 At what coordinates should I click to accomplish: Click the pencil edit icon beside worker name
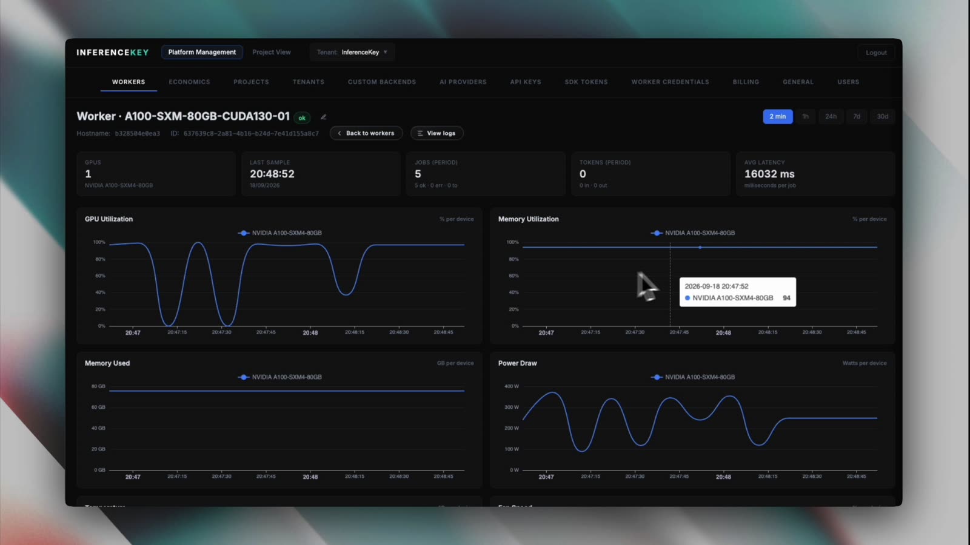323,117
